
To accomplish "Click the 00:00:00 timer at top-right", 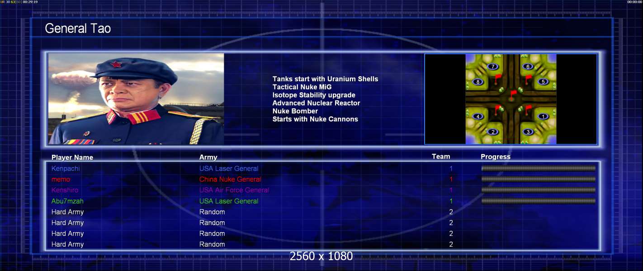I will (x=634, y=2).
